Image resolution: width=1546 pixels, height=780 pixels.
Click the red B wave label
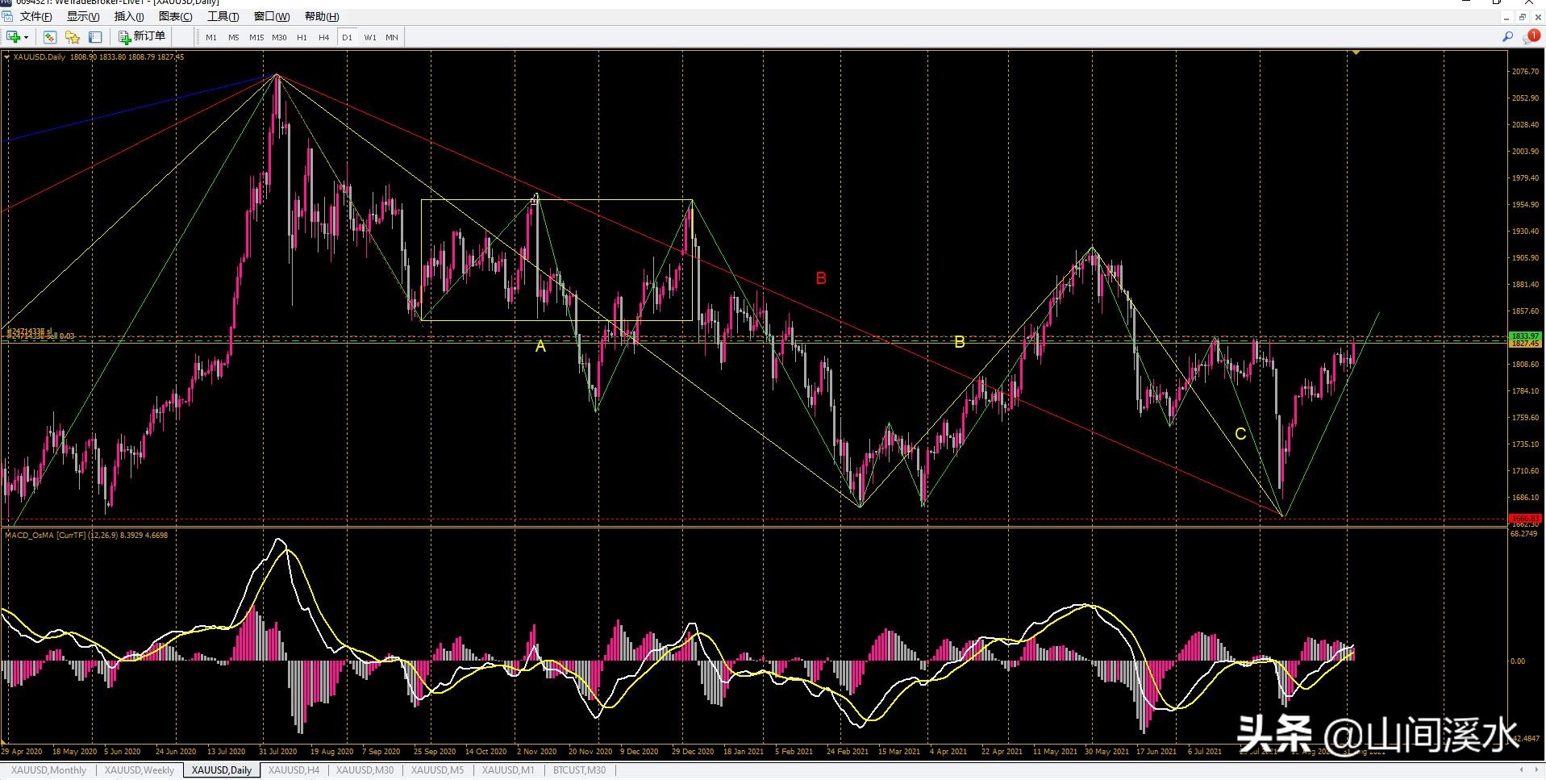(821, 278)
